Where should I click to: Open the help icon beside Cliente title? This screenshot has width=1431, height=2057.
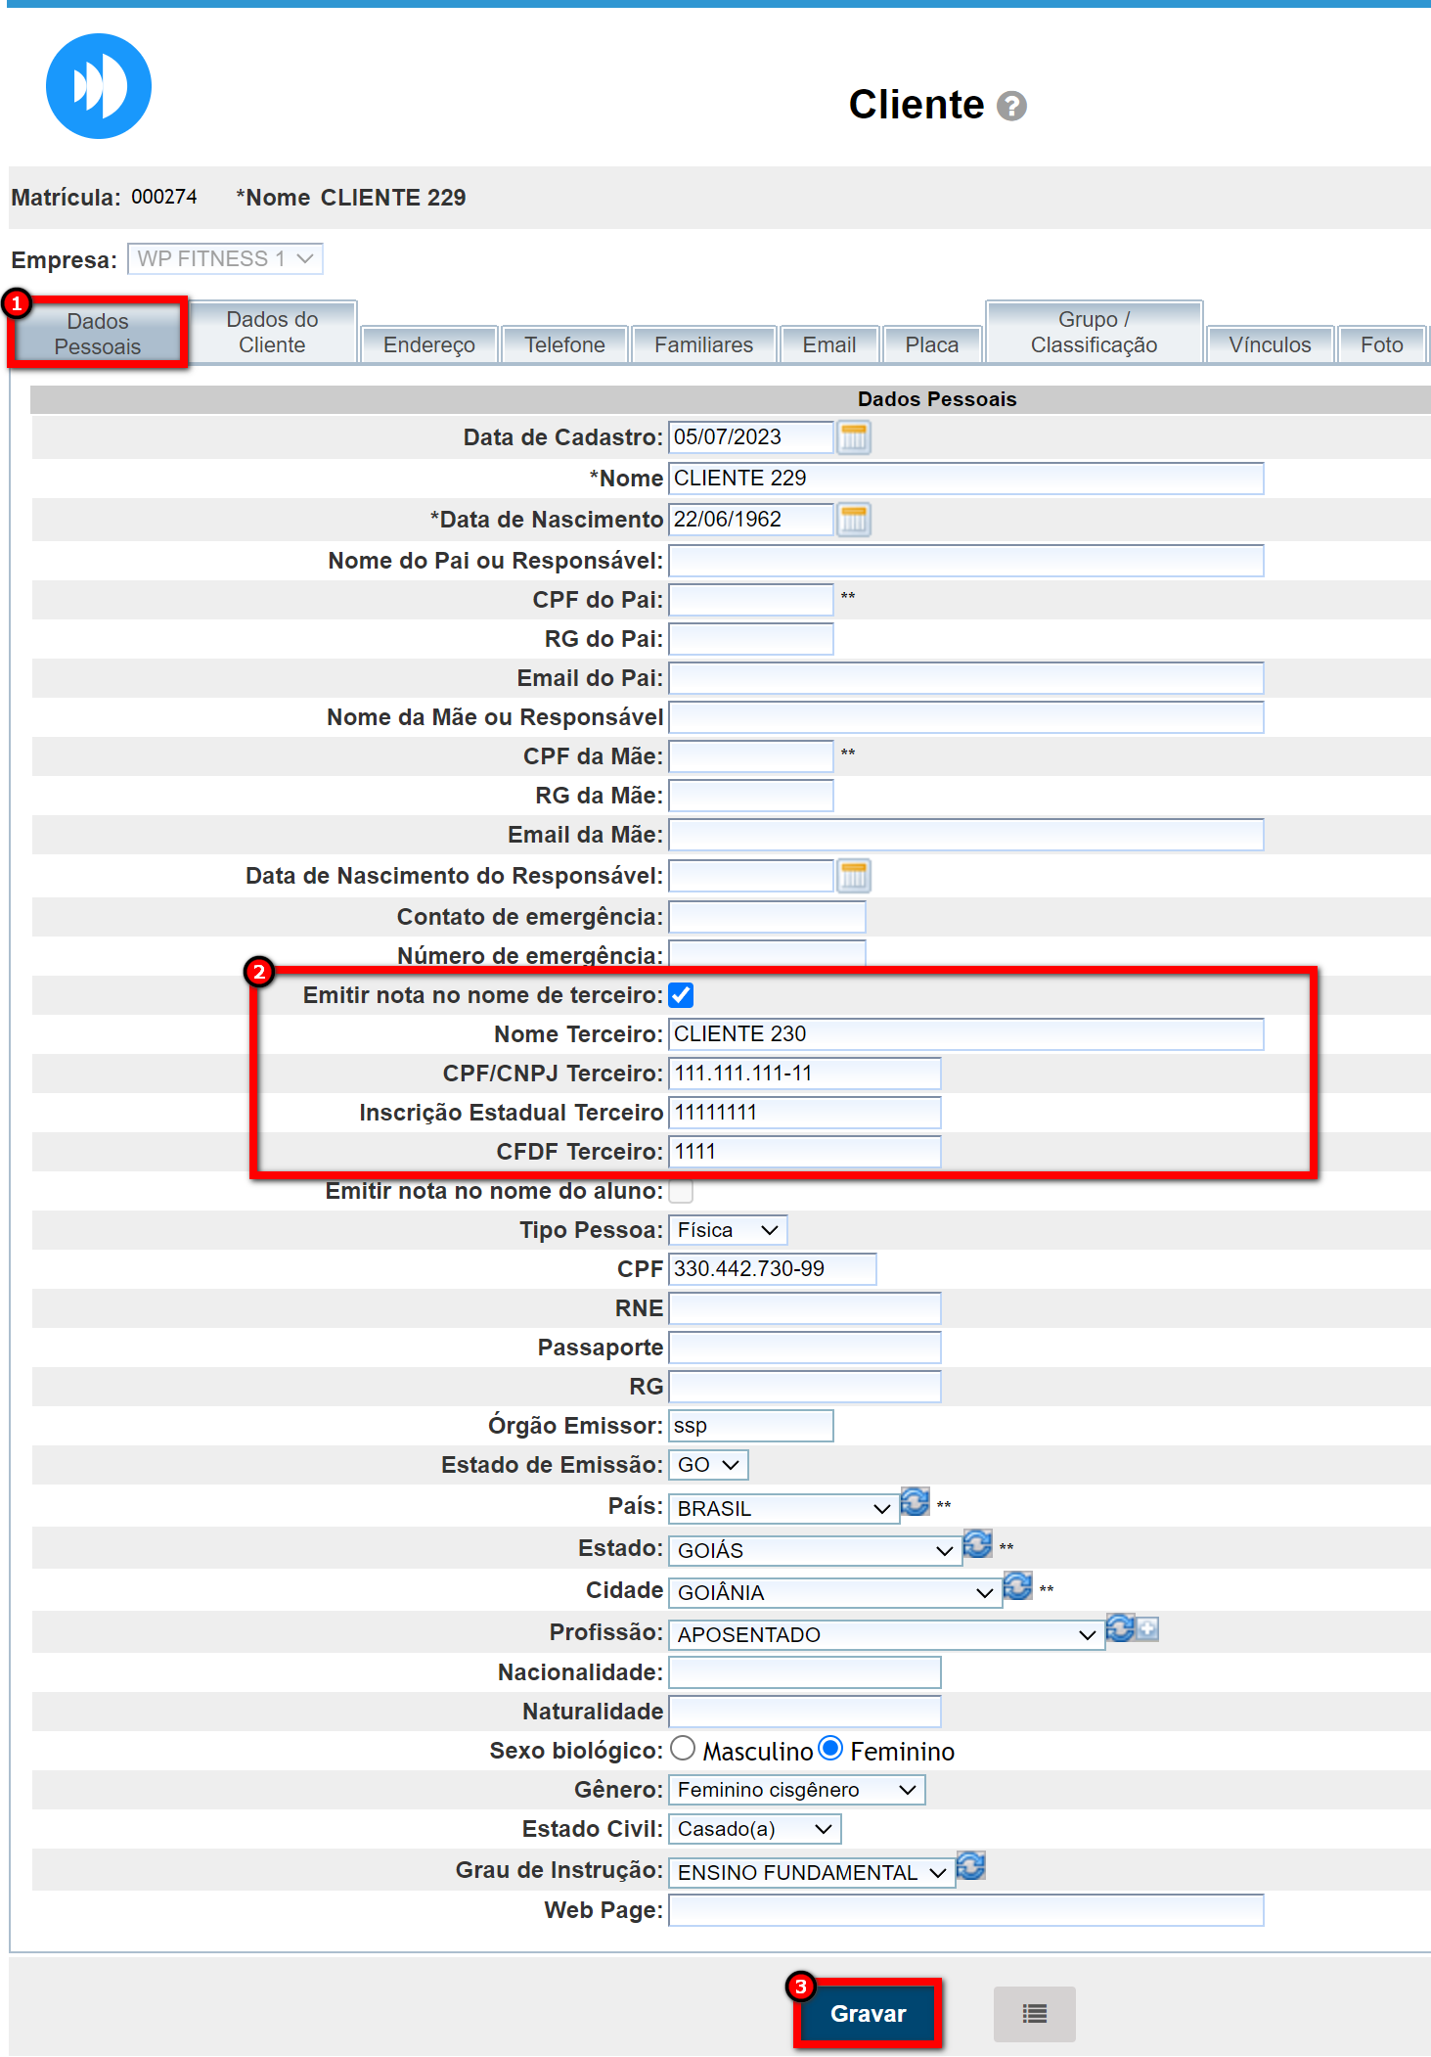(x=1011, y=106)
